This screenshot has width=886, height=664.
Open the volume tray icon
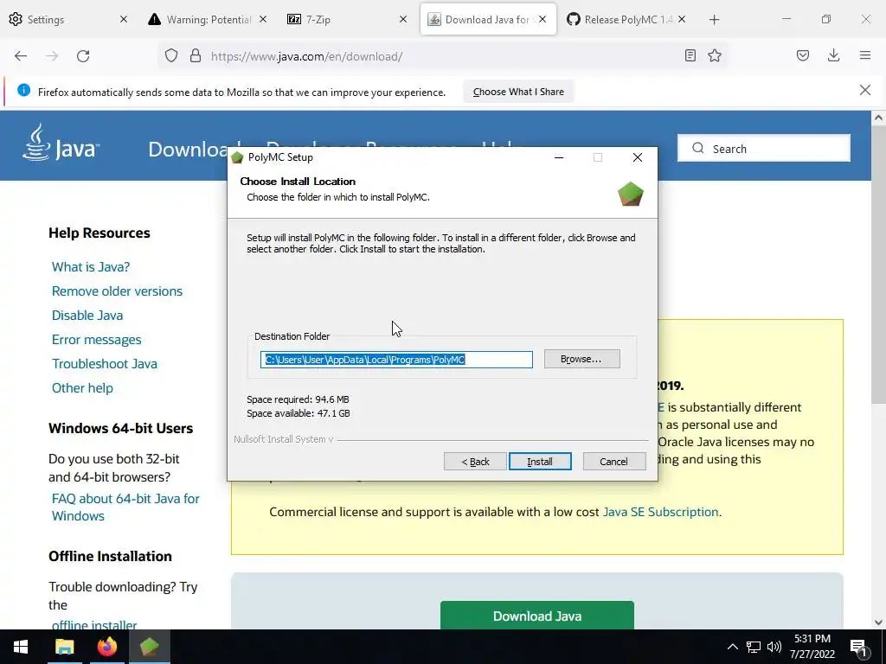[x=774, y=647]
